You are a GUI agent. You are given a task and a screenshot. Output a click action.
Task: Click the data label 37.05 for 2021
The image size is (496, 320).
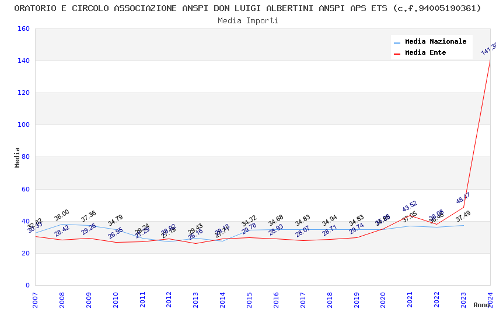(x=410, y=217)
